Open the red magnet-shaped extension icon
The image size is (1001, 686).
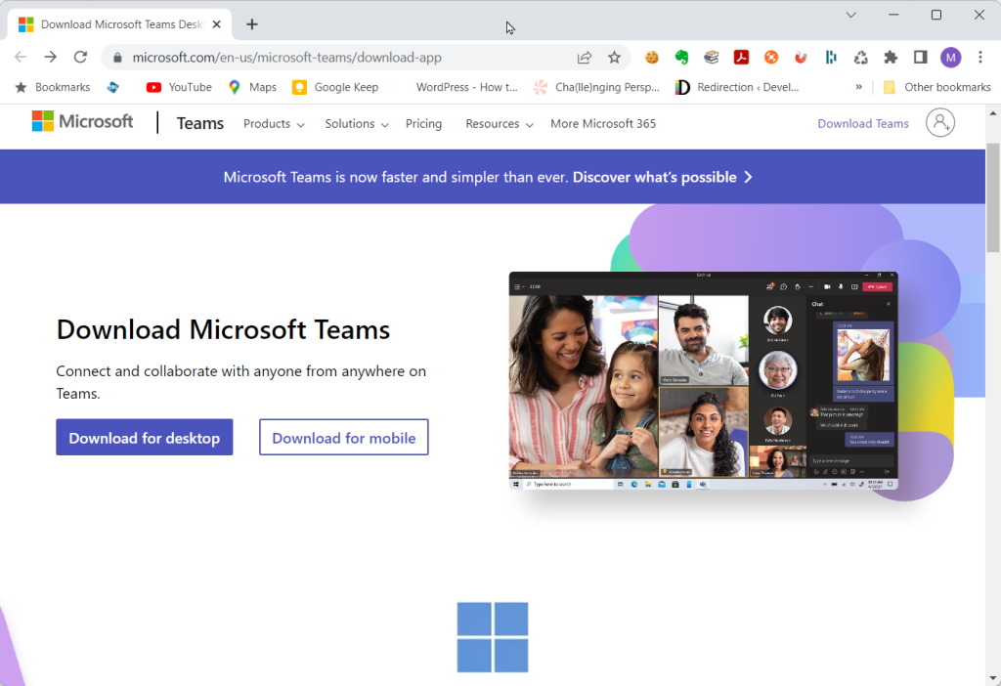point(801,58)
